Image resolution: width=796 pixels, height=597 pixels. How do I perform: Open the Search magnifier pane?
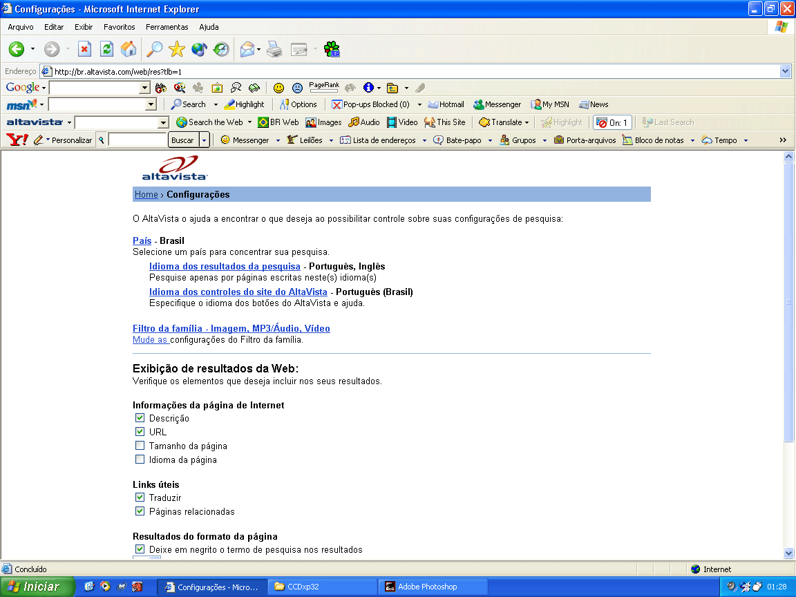point(154,49)
